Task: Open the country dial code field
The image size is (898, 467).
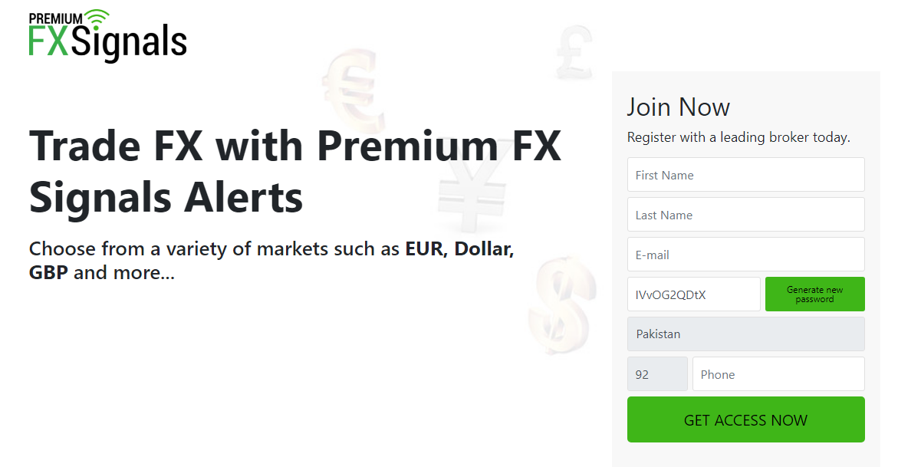Action: pyautogui.click(x=657, y=373)
